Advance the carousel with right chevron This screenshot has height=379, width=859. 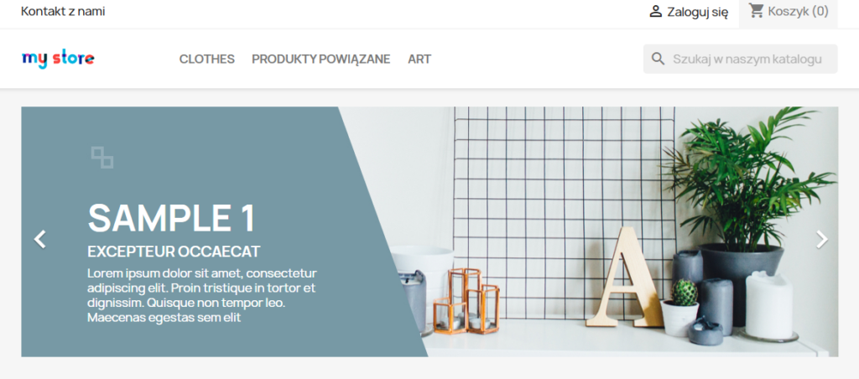822,239
